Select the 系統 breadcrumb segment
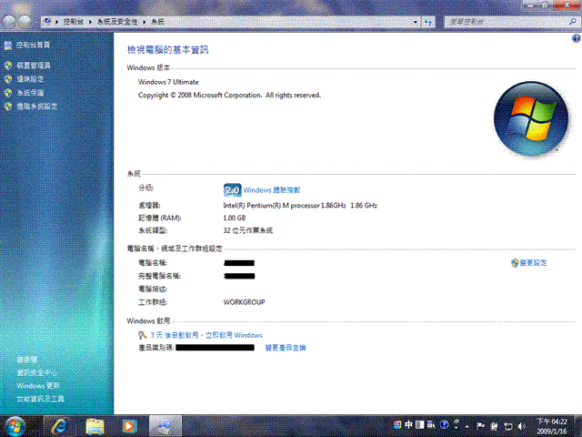Screen dimensions: 582x437 [157, 22]
